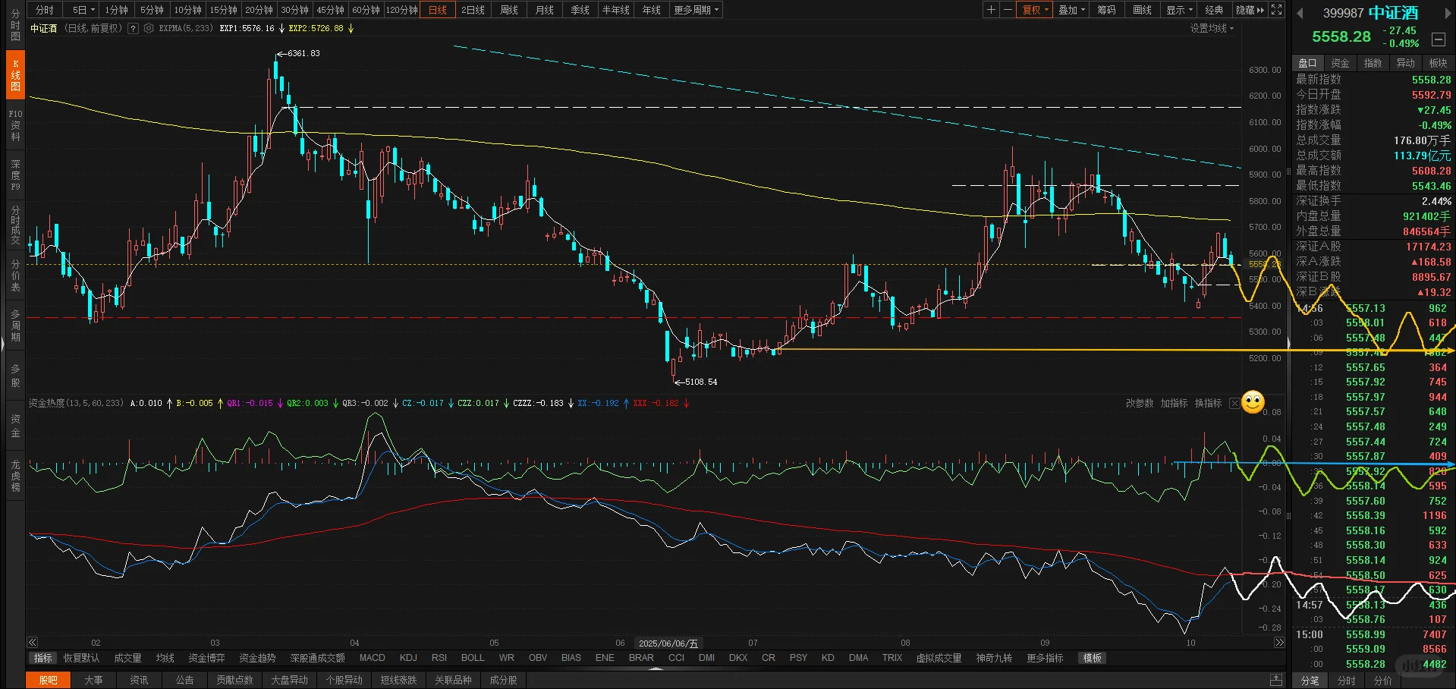Zoom in the chart with the plus icon

click(991, 10)
